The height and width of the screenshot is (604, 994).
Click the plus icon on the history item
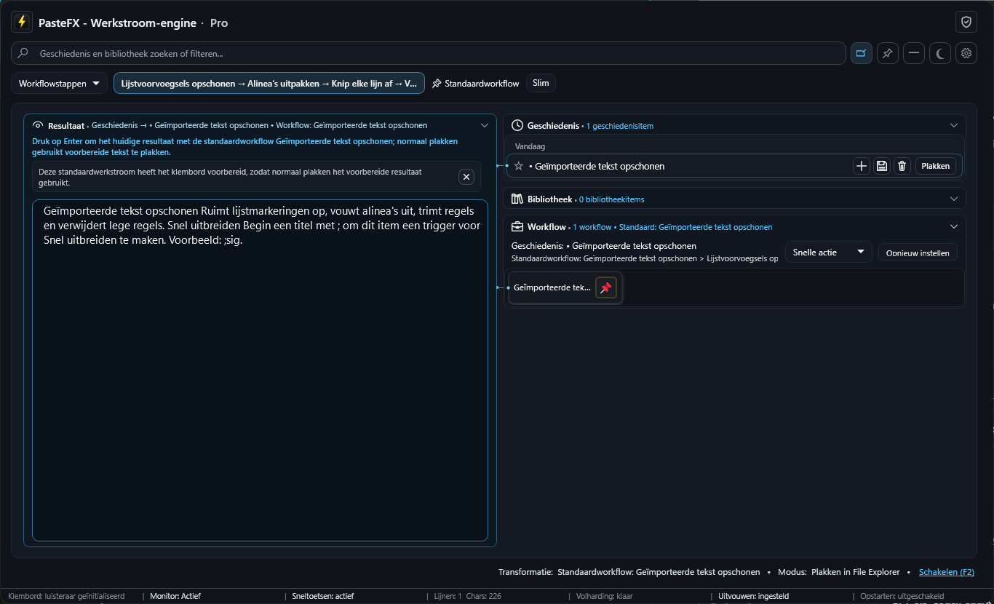pyautogui.click(x=862, y=166)
